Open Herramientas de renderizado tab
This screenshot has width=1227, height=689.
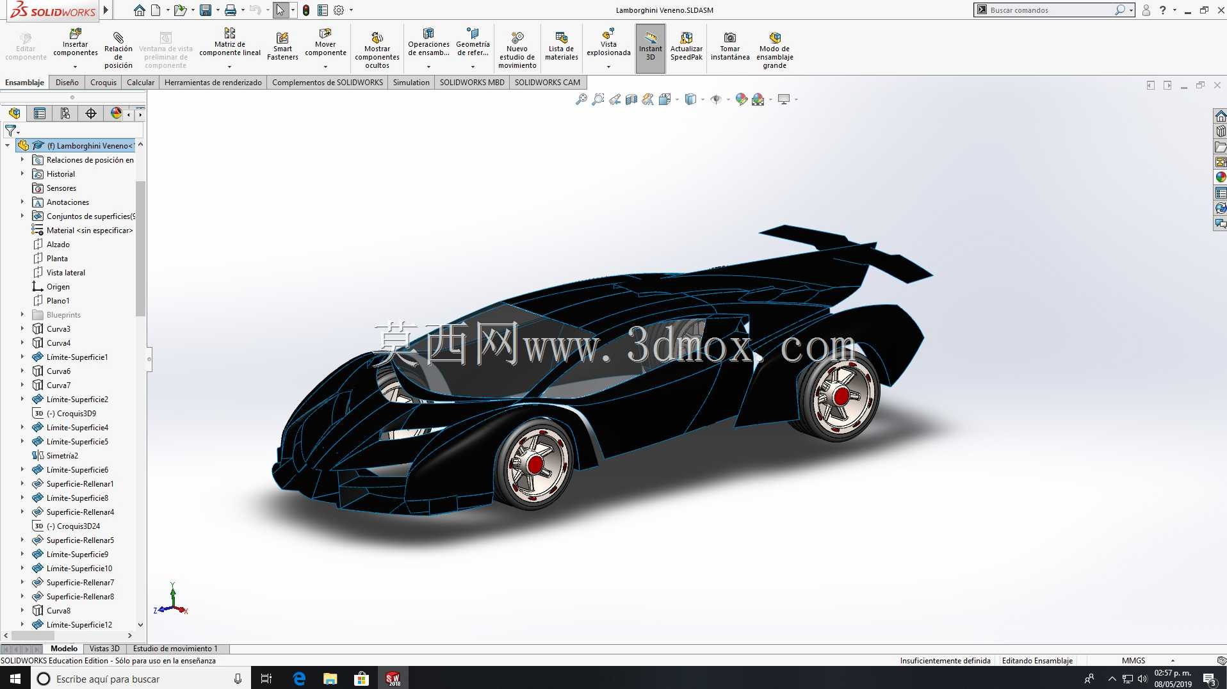pyautogui.click(x=213, y=82)
